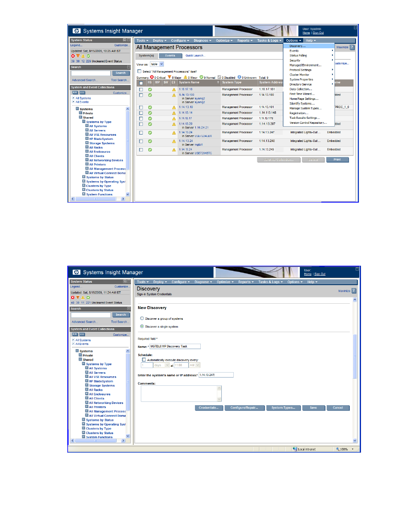
Task: Choose Discovery... from the open Options menu
Action: click(309, 46)
